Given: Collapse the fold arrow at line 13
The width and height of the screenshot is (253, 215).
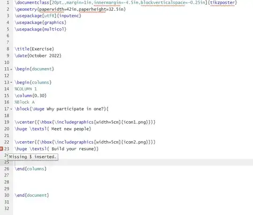Looking at the screenshot, I should [x=11, y=83].
